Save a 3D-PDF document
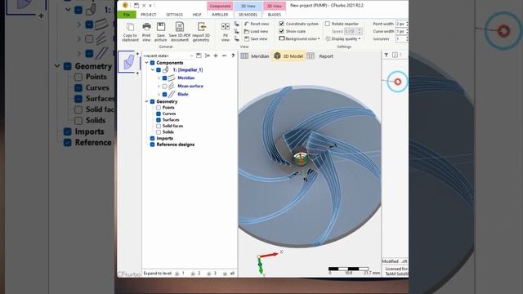Screen dimensions: 523x294 pyautogui.click(x=180, y=32)
